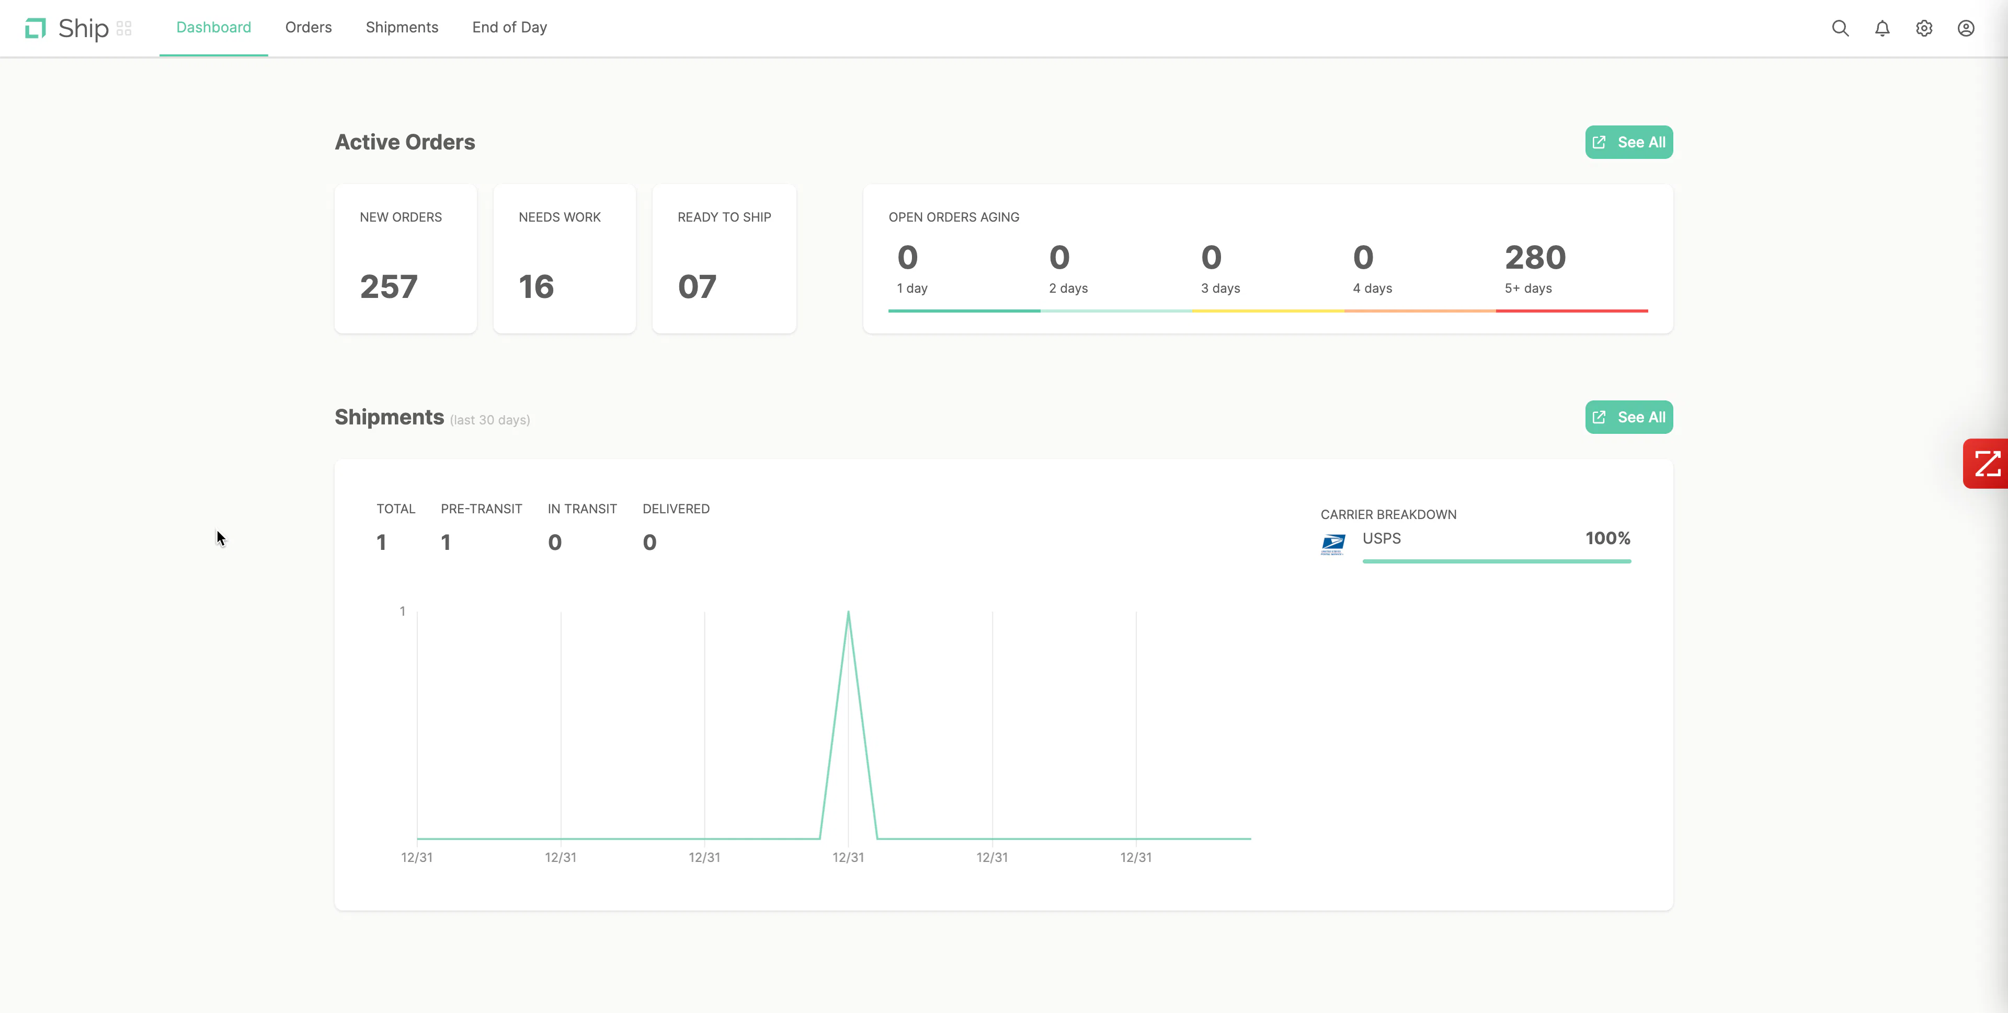
Task: Open the Orders tab
Action: (309, 27)
